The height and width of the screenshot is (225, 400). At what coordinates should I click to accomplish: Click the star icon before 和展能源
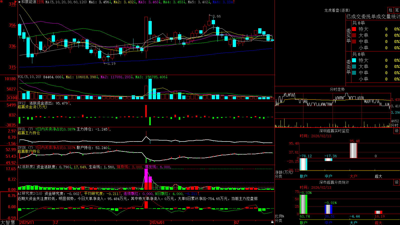tap(19, 2)
